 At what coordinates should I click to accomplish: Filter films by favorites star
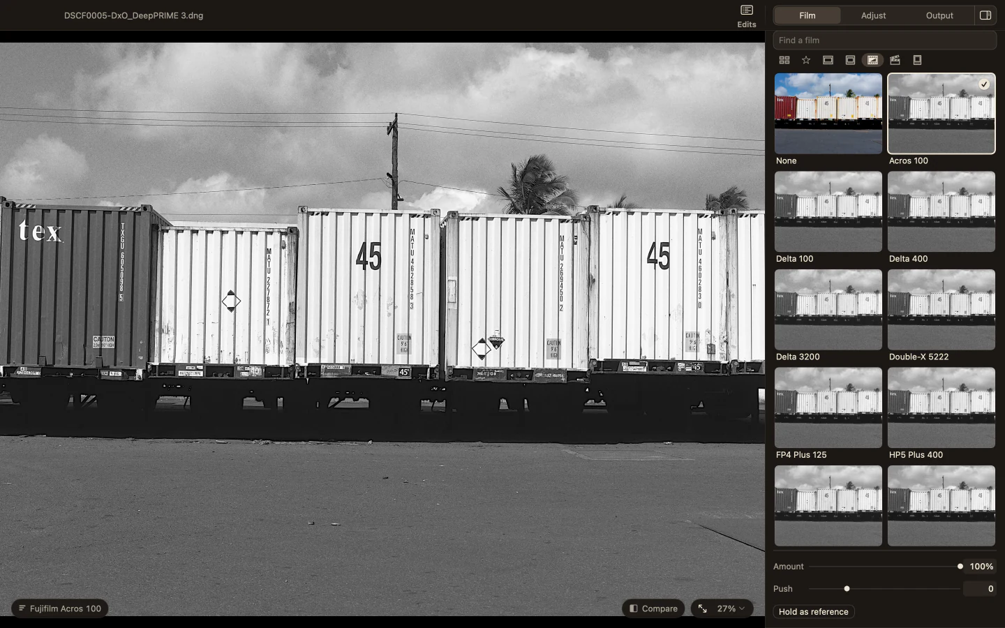(x=806, y=60)
